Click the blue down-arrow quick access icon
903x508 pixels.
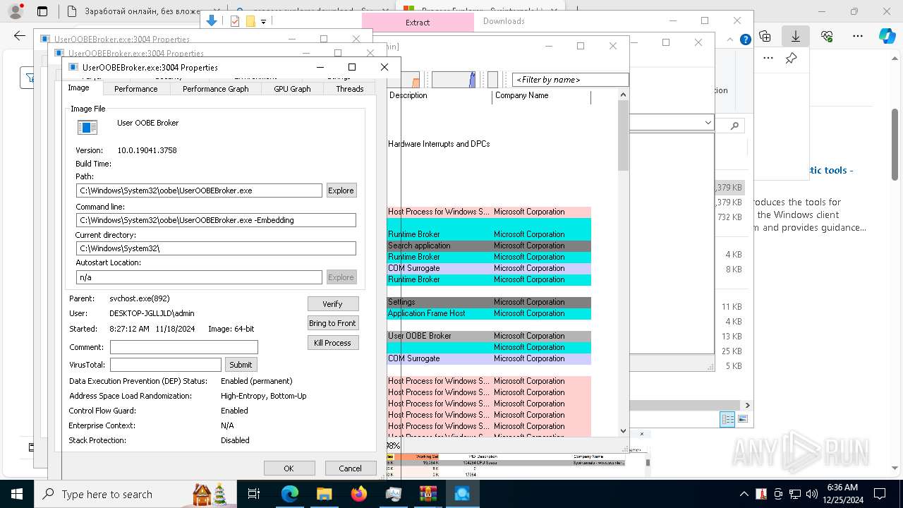212,21
